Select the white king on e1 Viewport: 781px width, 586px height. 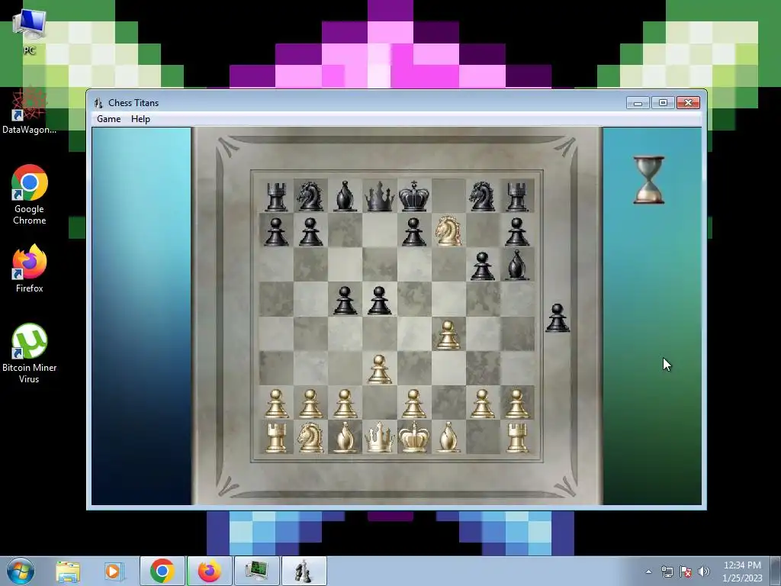click(414, 437)
